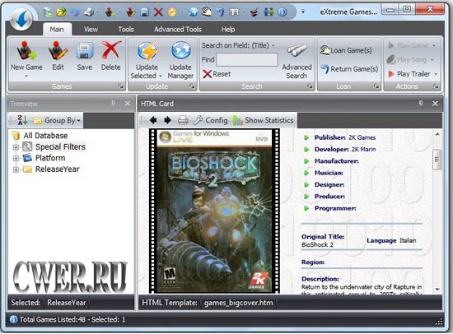Open the Group By dropdown

coord(57,120)
